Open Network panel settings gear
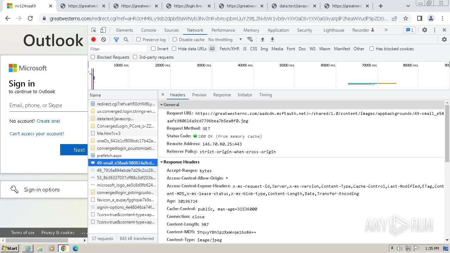The width and height of the screenshot is (450, 253). [444, 40]
